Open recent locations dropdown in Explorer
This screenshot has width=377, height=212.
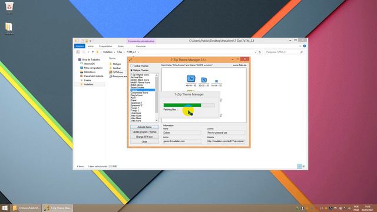click(88, 52)
